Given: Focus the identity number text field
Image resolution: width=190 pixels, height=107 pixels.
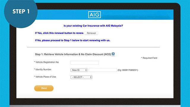Looking at the screenshot, I should click(x=103, y=70).
